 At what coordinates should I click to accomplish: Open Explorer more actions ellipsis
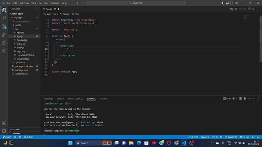[36, 9]
